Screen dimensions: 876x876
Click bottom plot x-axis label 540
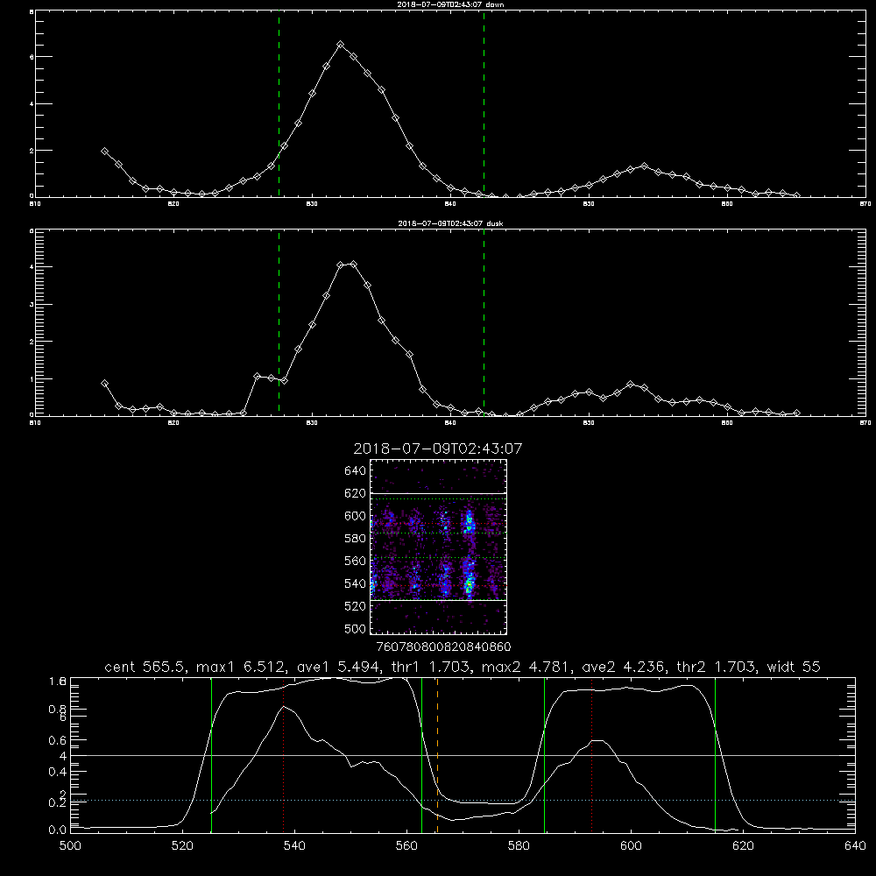tap(294, 846)
